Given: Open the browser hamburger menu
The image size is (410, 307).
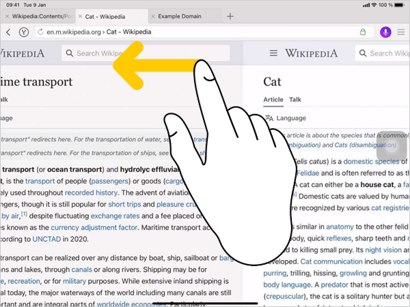Looking at the screenshot, I should tap(401, 32).
